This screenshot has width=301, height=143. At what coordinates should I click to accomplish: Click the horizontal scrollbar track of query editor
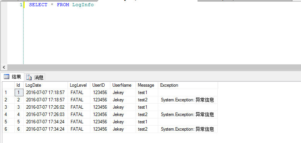[154, 67]
